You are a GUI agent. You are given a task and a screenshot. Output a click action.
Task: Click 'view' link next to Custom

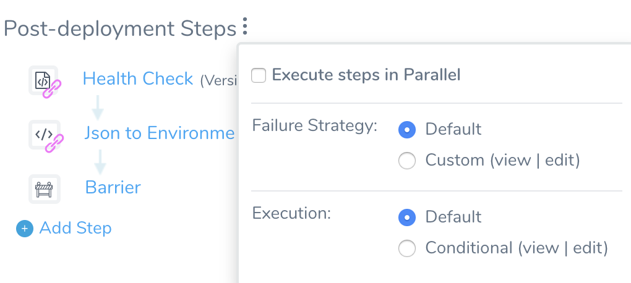513,160
